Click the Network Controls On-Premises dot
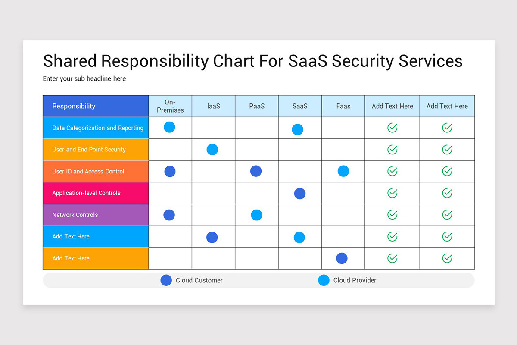The width and height of the screenshot is (517, 345). 169,215
